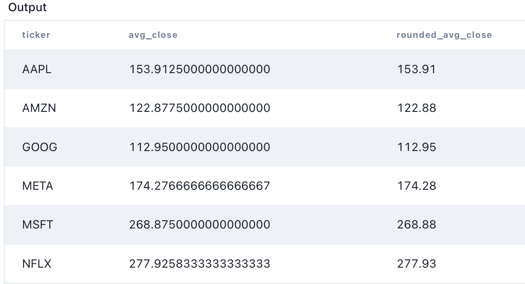The height and width of the screenshot is (284, 525).
Task: Click the rounded_avg_close column header
Action: coord(444,35)
